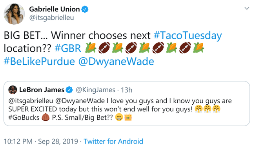This screenshot has width=255, height=149.
Task: Click the @KingJames handle
Action: coord(95,90)
